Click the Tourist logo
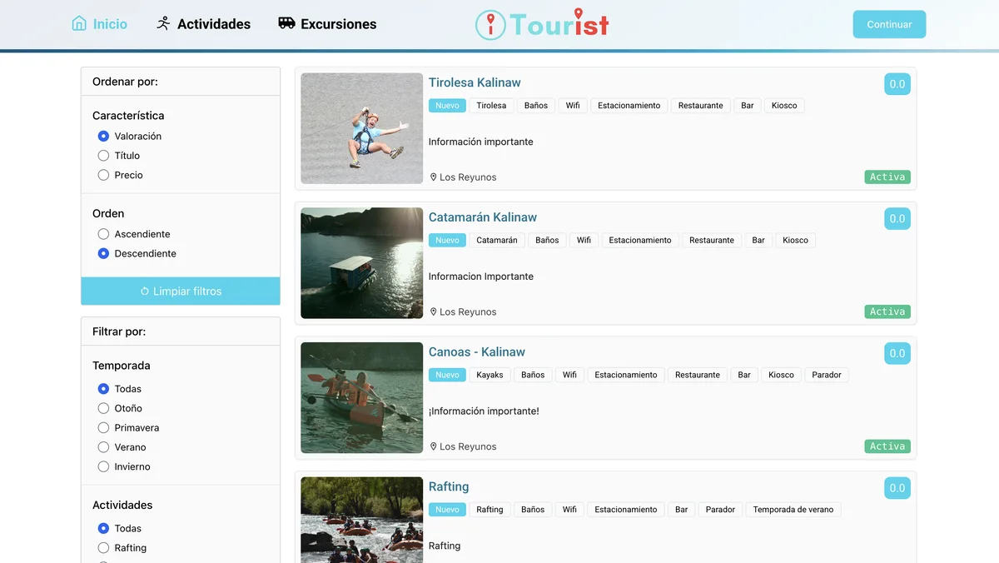This screenshot has height=563, width=999. click(542, 24)
